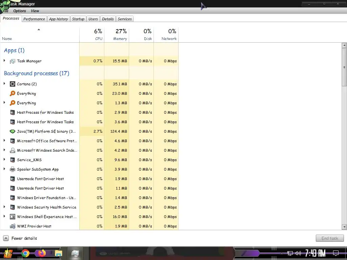Open Firefox from the taskbar
The height and width of the screenshot is (260, 347).
42,253
